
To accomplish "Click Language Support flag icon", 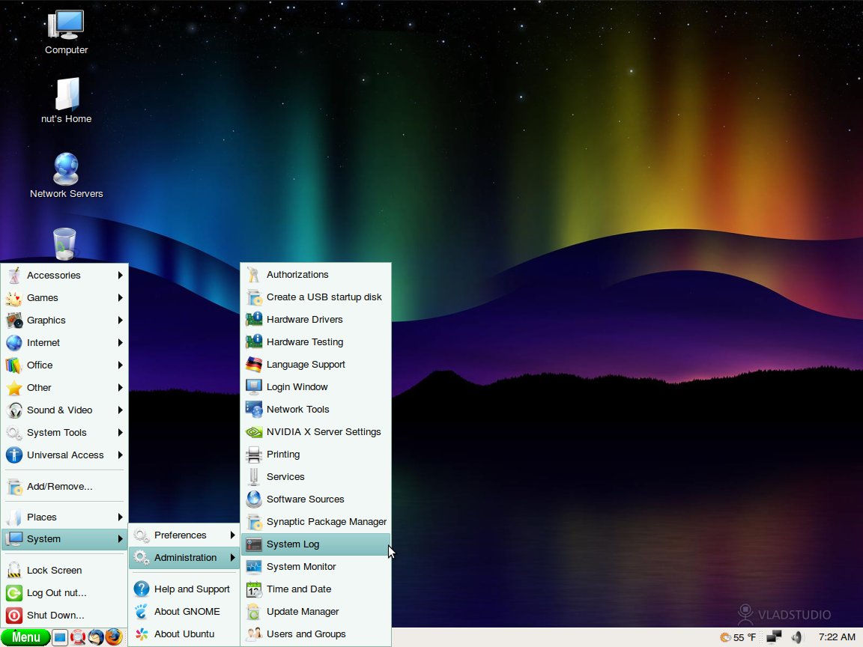I will (254, 364).
